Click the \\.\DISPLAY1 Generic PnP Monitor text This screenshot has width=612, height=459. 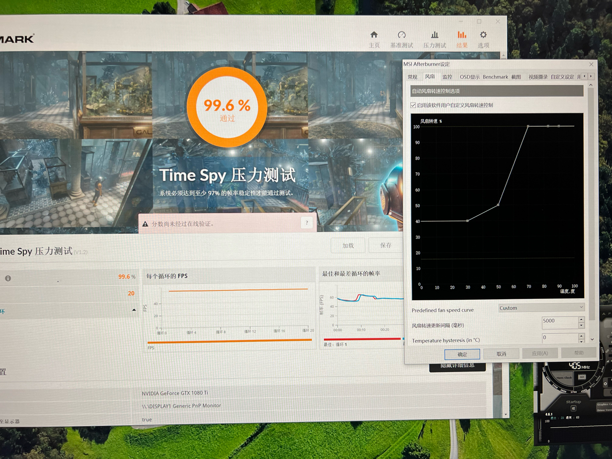pyautogui.click(x=181, y=405)
